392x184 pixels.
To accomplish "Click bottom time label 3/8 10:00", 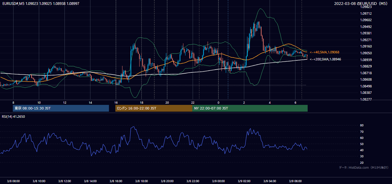I will pos(39,181).
